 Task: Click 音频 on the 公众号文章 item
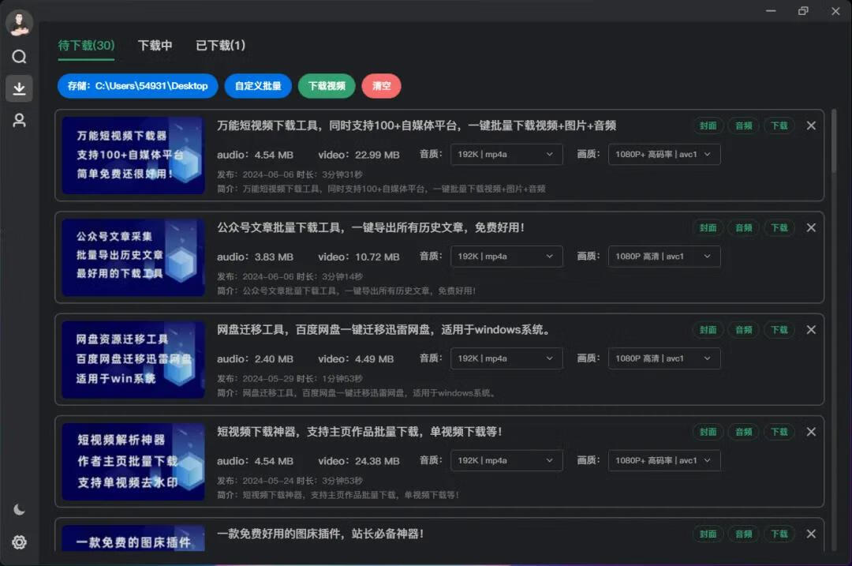[743, 227]
